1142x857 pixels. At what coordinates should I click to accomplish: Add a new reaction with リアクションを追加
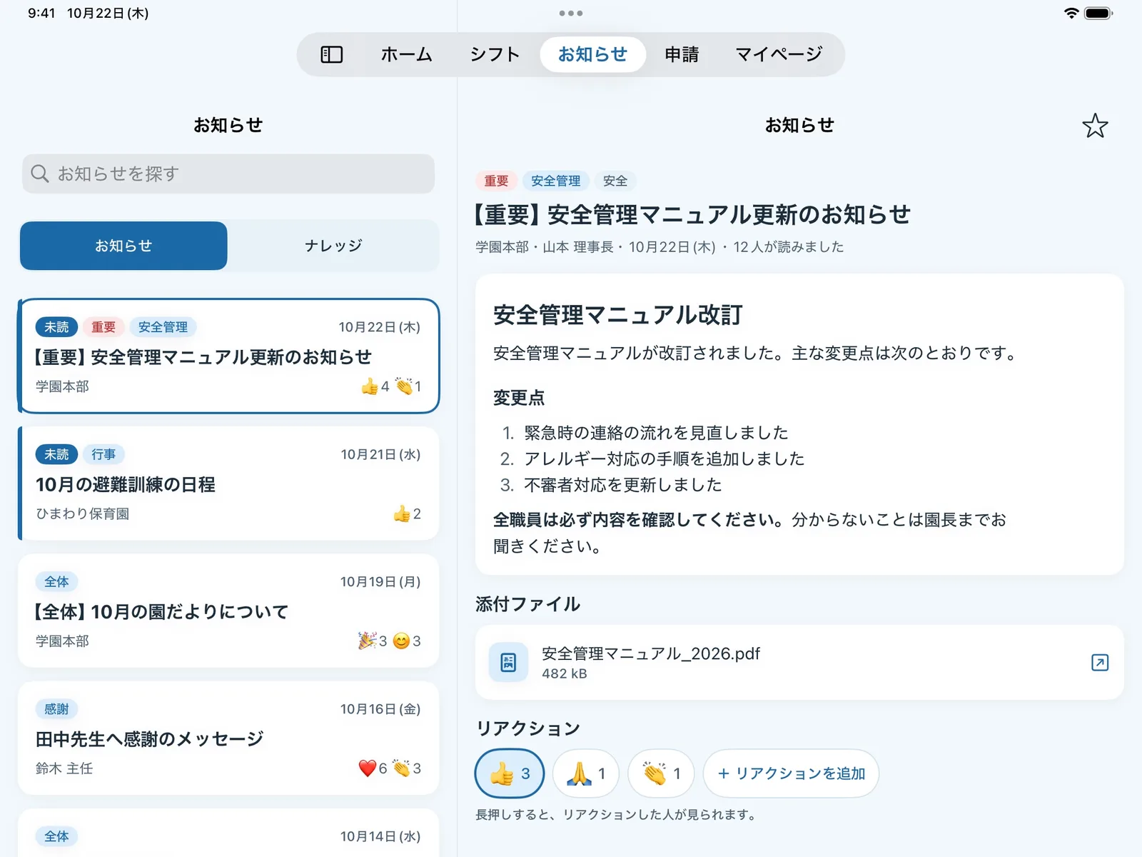coord(791,773)
